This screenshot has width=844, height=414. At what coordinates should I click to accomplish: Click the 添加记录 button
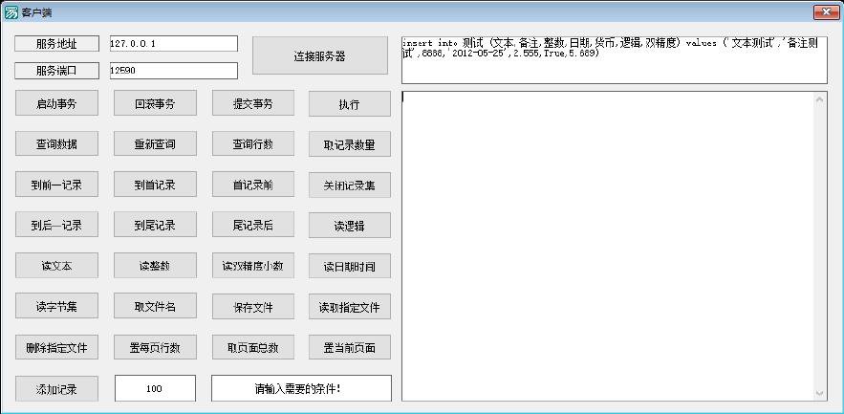[x=56, y=389]
